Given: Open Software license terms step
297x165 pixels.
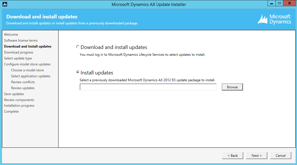Looking at the screenshot, I should pos(21,40).
